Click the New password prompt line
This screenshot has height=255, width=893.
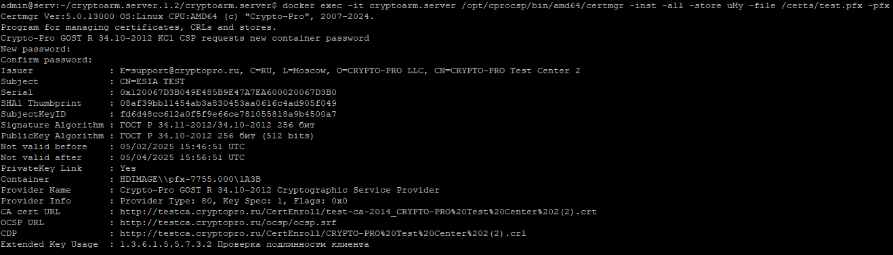coord(35,49)
